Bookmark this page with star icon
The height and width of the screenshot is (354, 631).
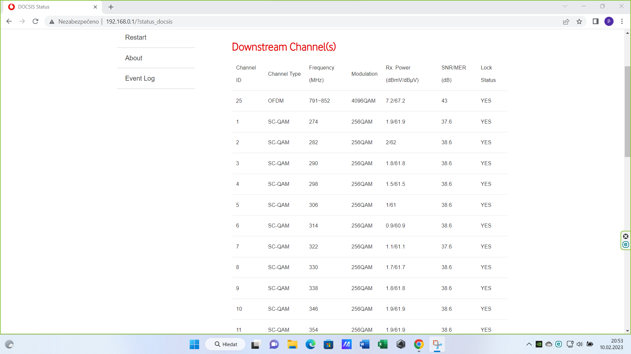point(579,22)
